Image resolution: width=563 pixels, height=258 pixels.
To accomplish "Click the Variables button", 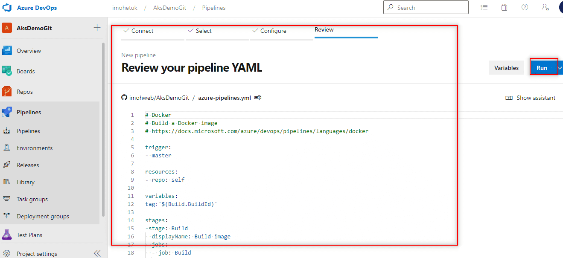I will point(506,68).
